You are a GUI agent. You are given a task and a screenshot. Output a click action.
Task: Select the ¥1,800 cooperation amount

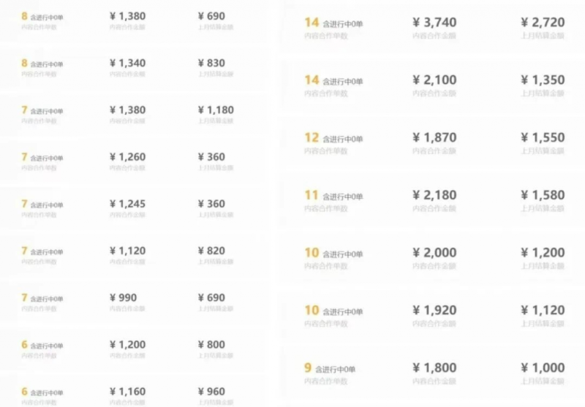(434, 368)
